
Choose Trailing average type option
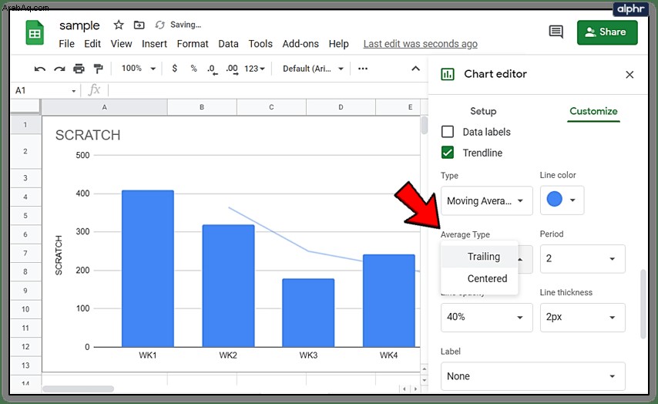tap(480, 257)
